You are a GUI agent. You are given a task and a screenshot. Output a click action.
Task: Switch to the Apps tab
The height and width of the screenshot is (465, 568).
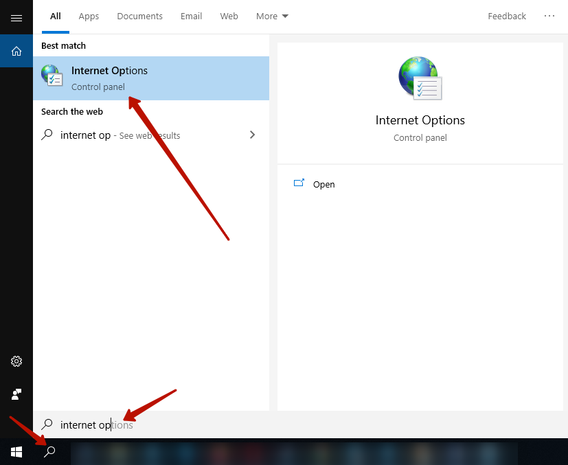pyautogui.click(x=89, y=16)
